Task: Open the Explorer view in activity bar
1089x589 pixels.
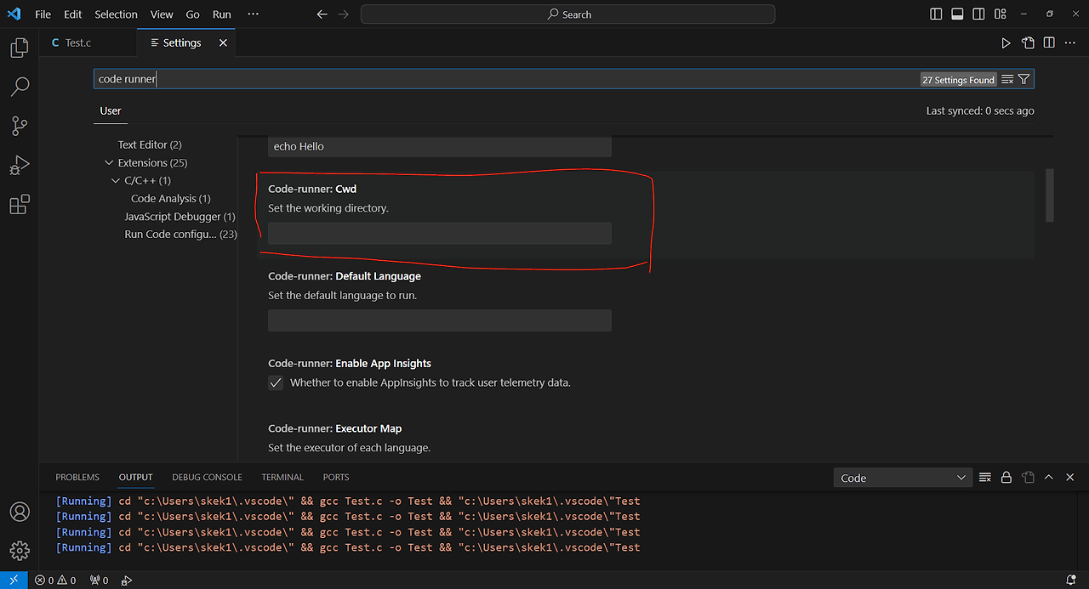Action: 20,48
